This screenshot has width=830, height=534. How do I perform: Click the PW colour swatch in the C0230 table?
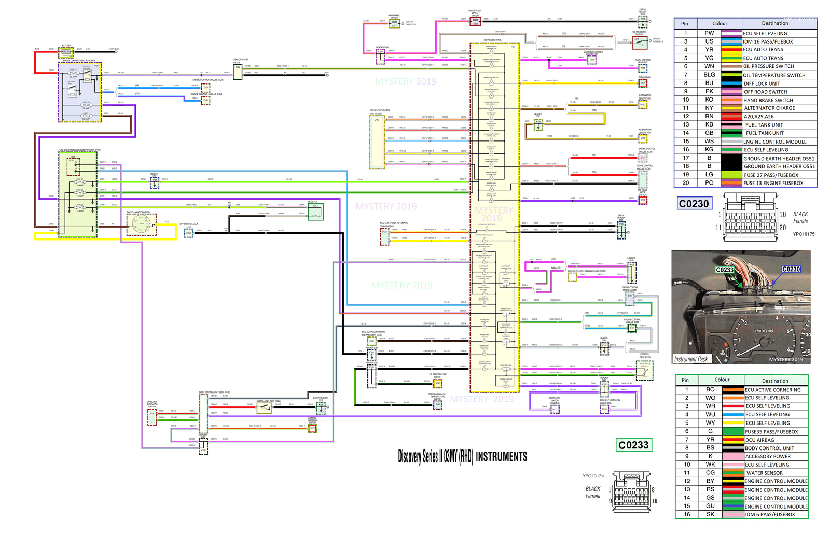tap(731, 33)
